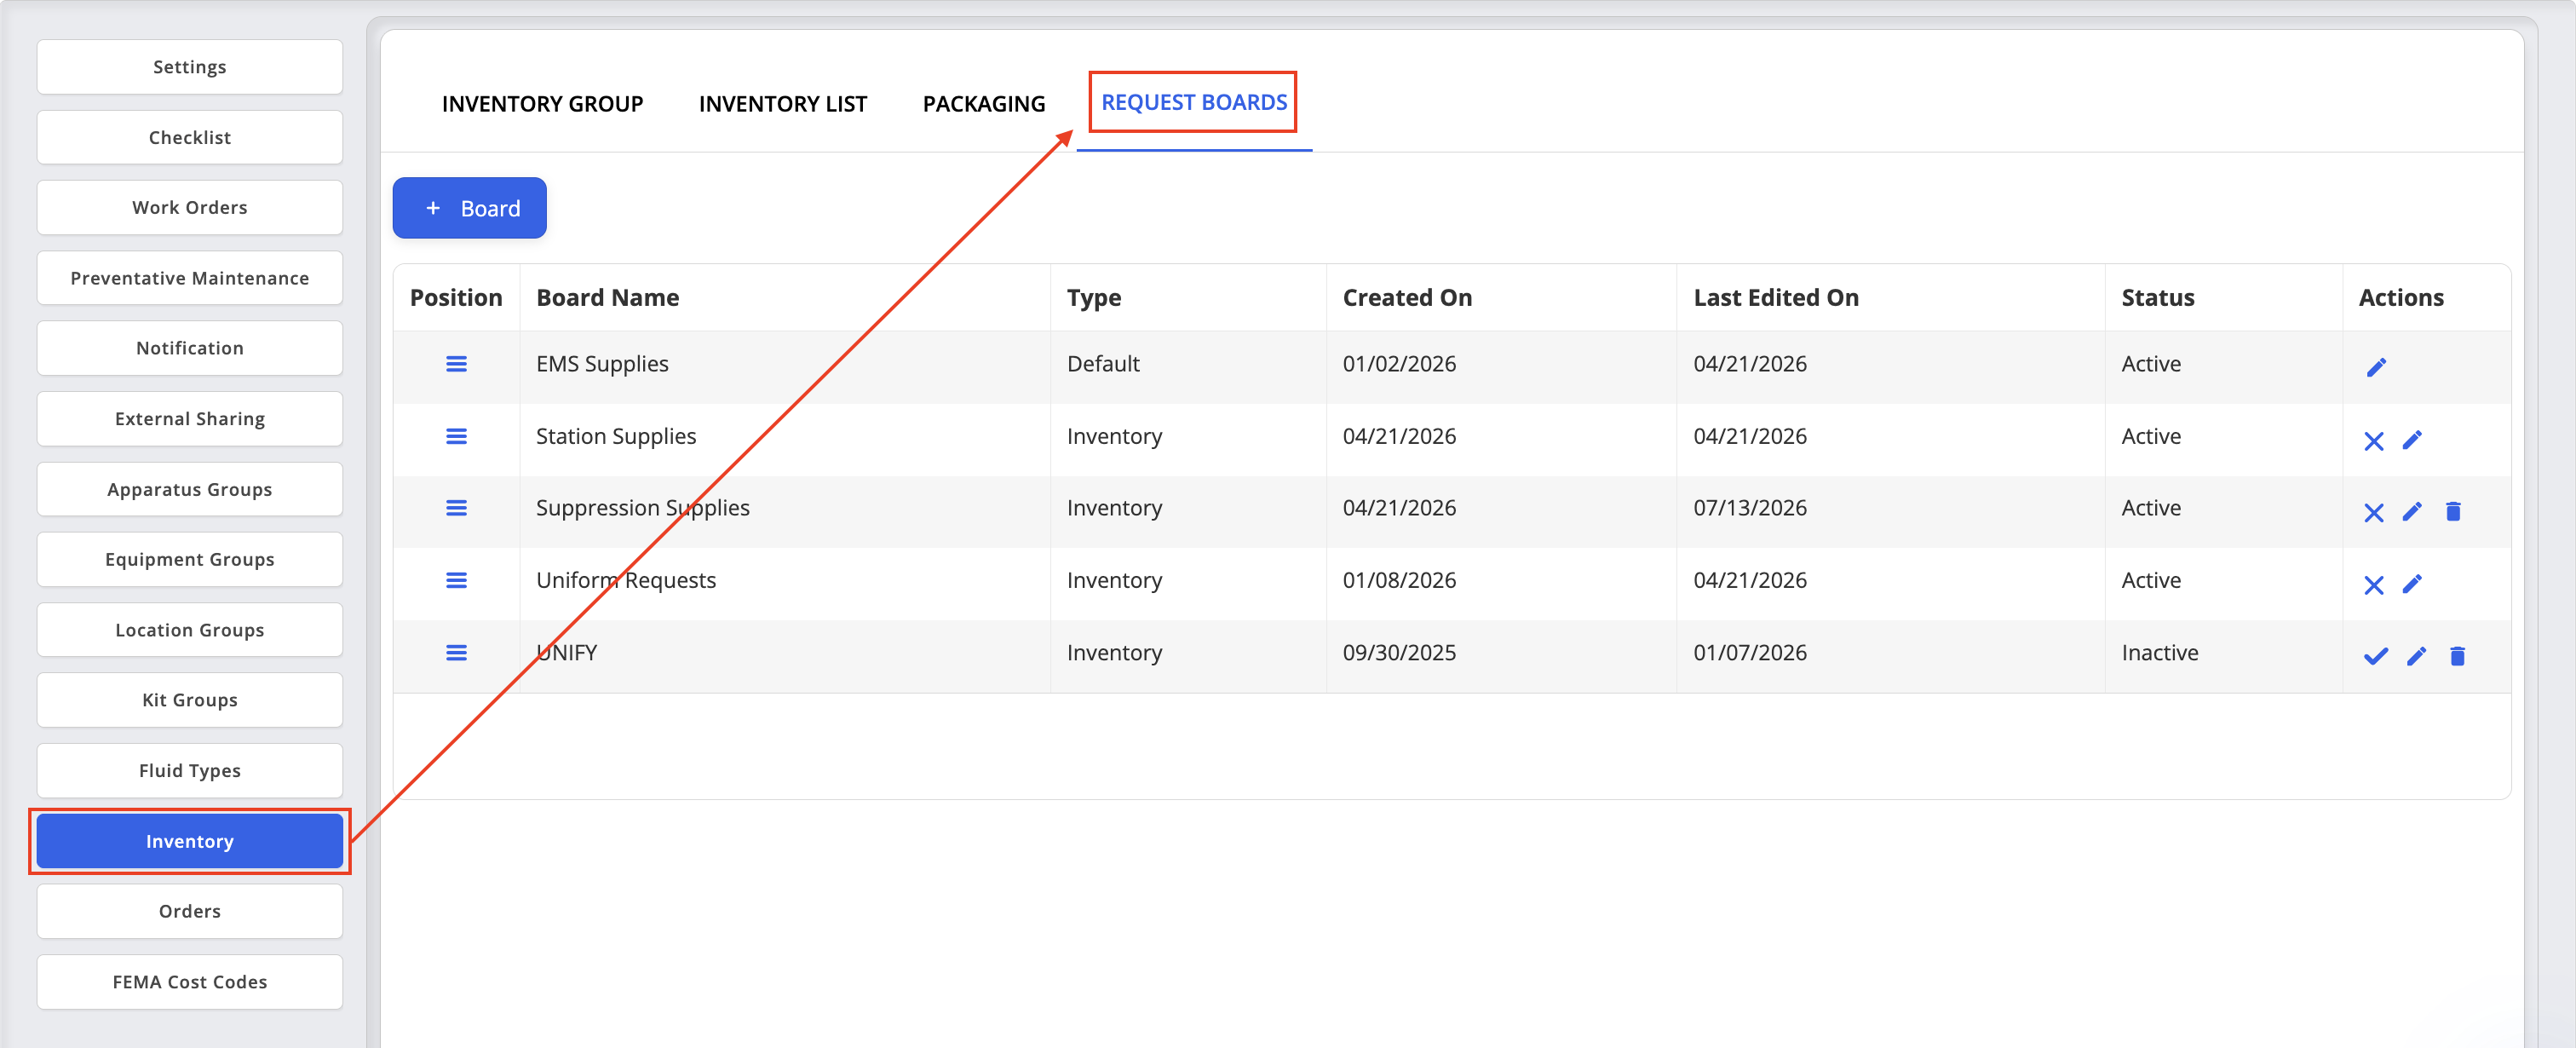Open FEMA Cost Codes
The height and width of the screenshot is (1048, 2576).
(x=190, y=982)
